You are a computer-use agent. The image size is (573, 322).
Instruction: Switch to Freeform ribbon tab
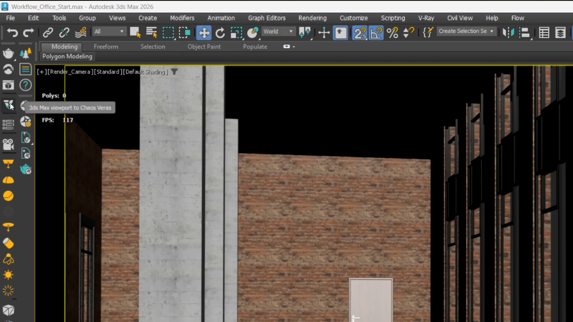[106, 47]
